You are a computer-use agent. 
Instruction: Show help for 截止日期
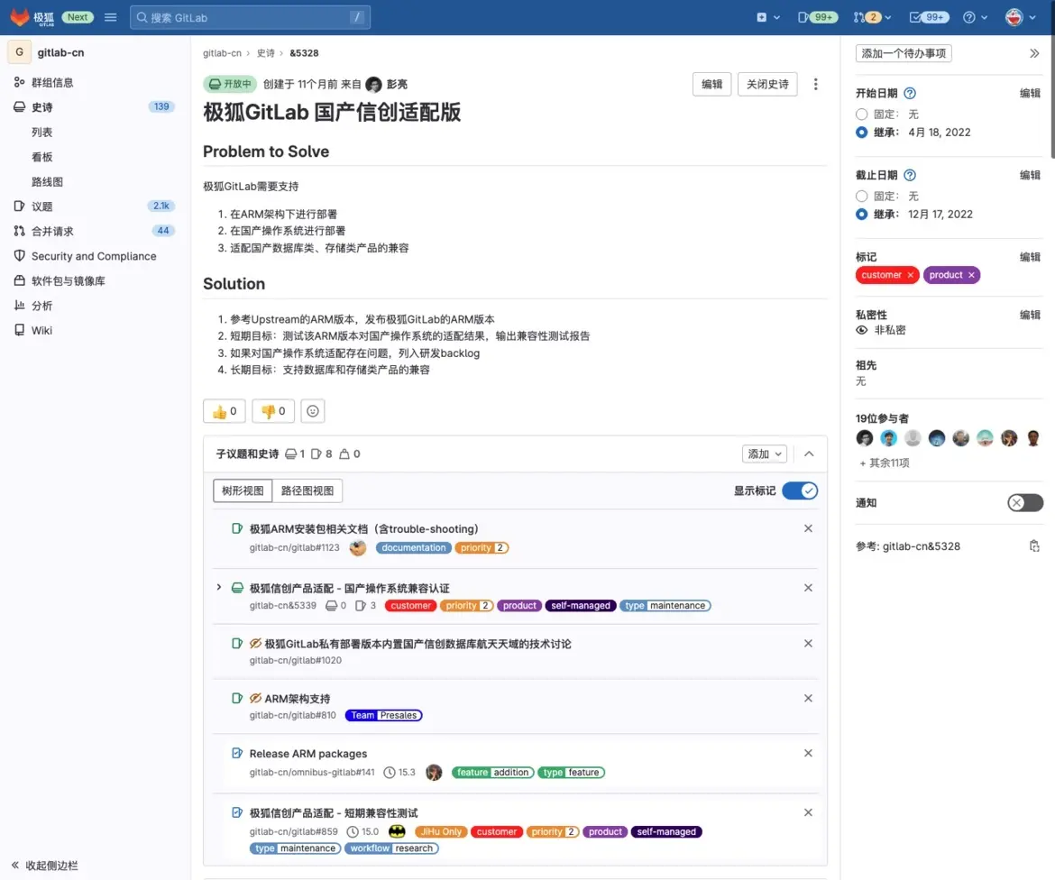[910, 176]
